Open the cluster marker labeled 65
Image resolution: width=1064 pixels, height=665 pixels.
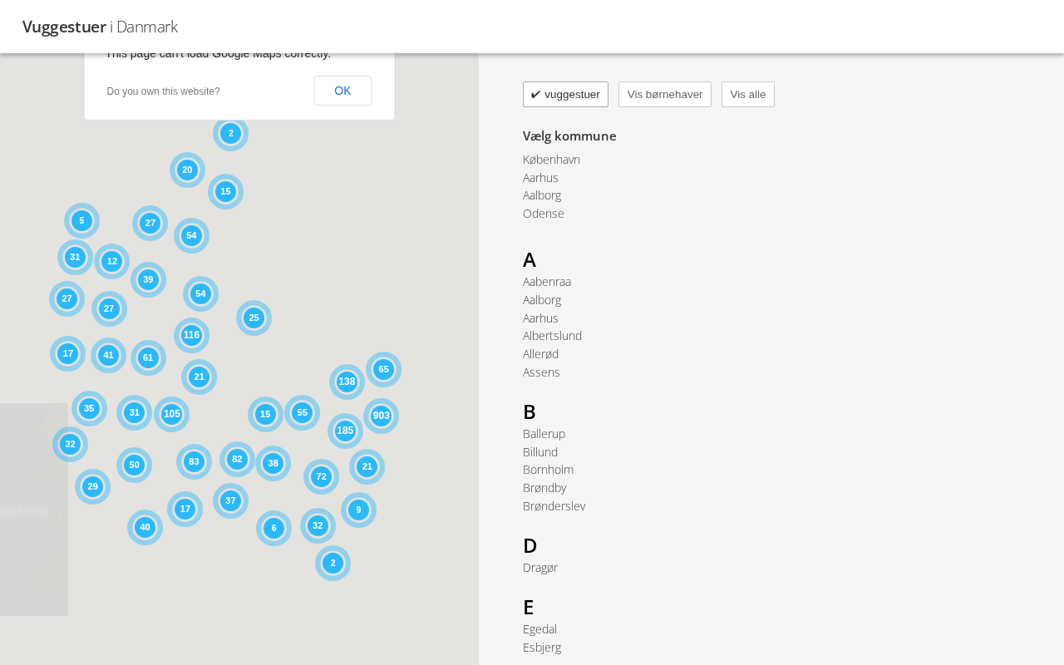tap(383, 369)
